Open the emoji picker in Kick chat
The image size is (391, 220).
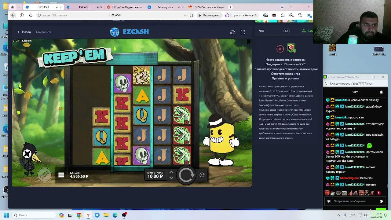click(x=381, y=201)
